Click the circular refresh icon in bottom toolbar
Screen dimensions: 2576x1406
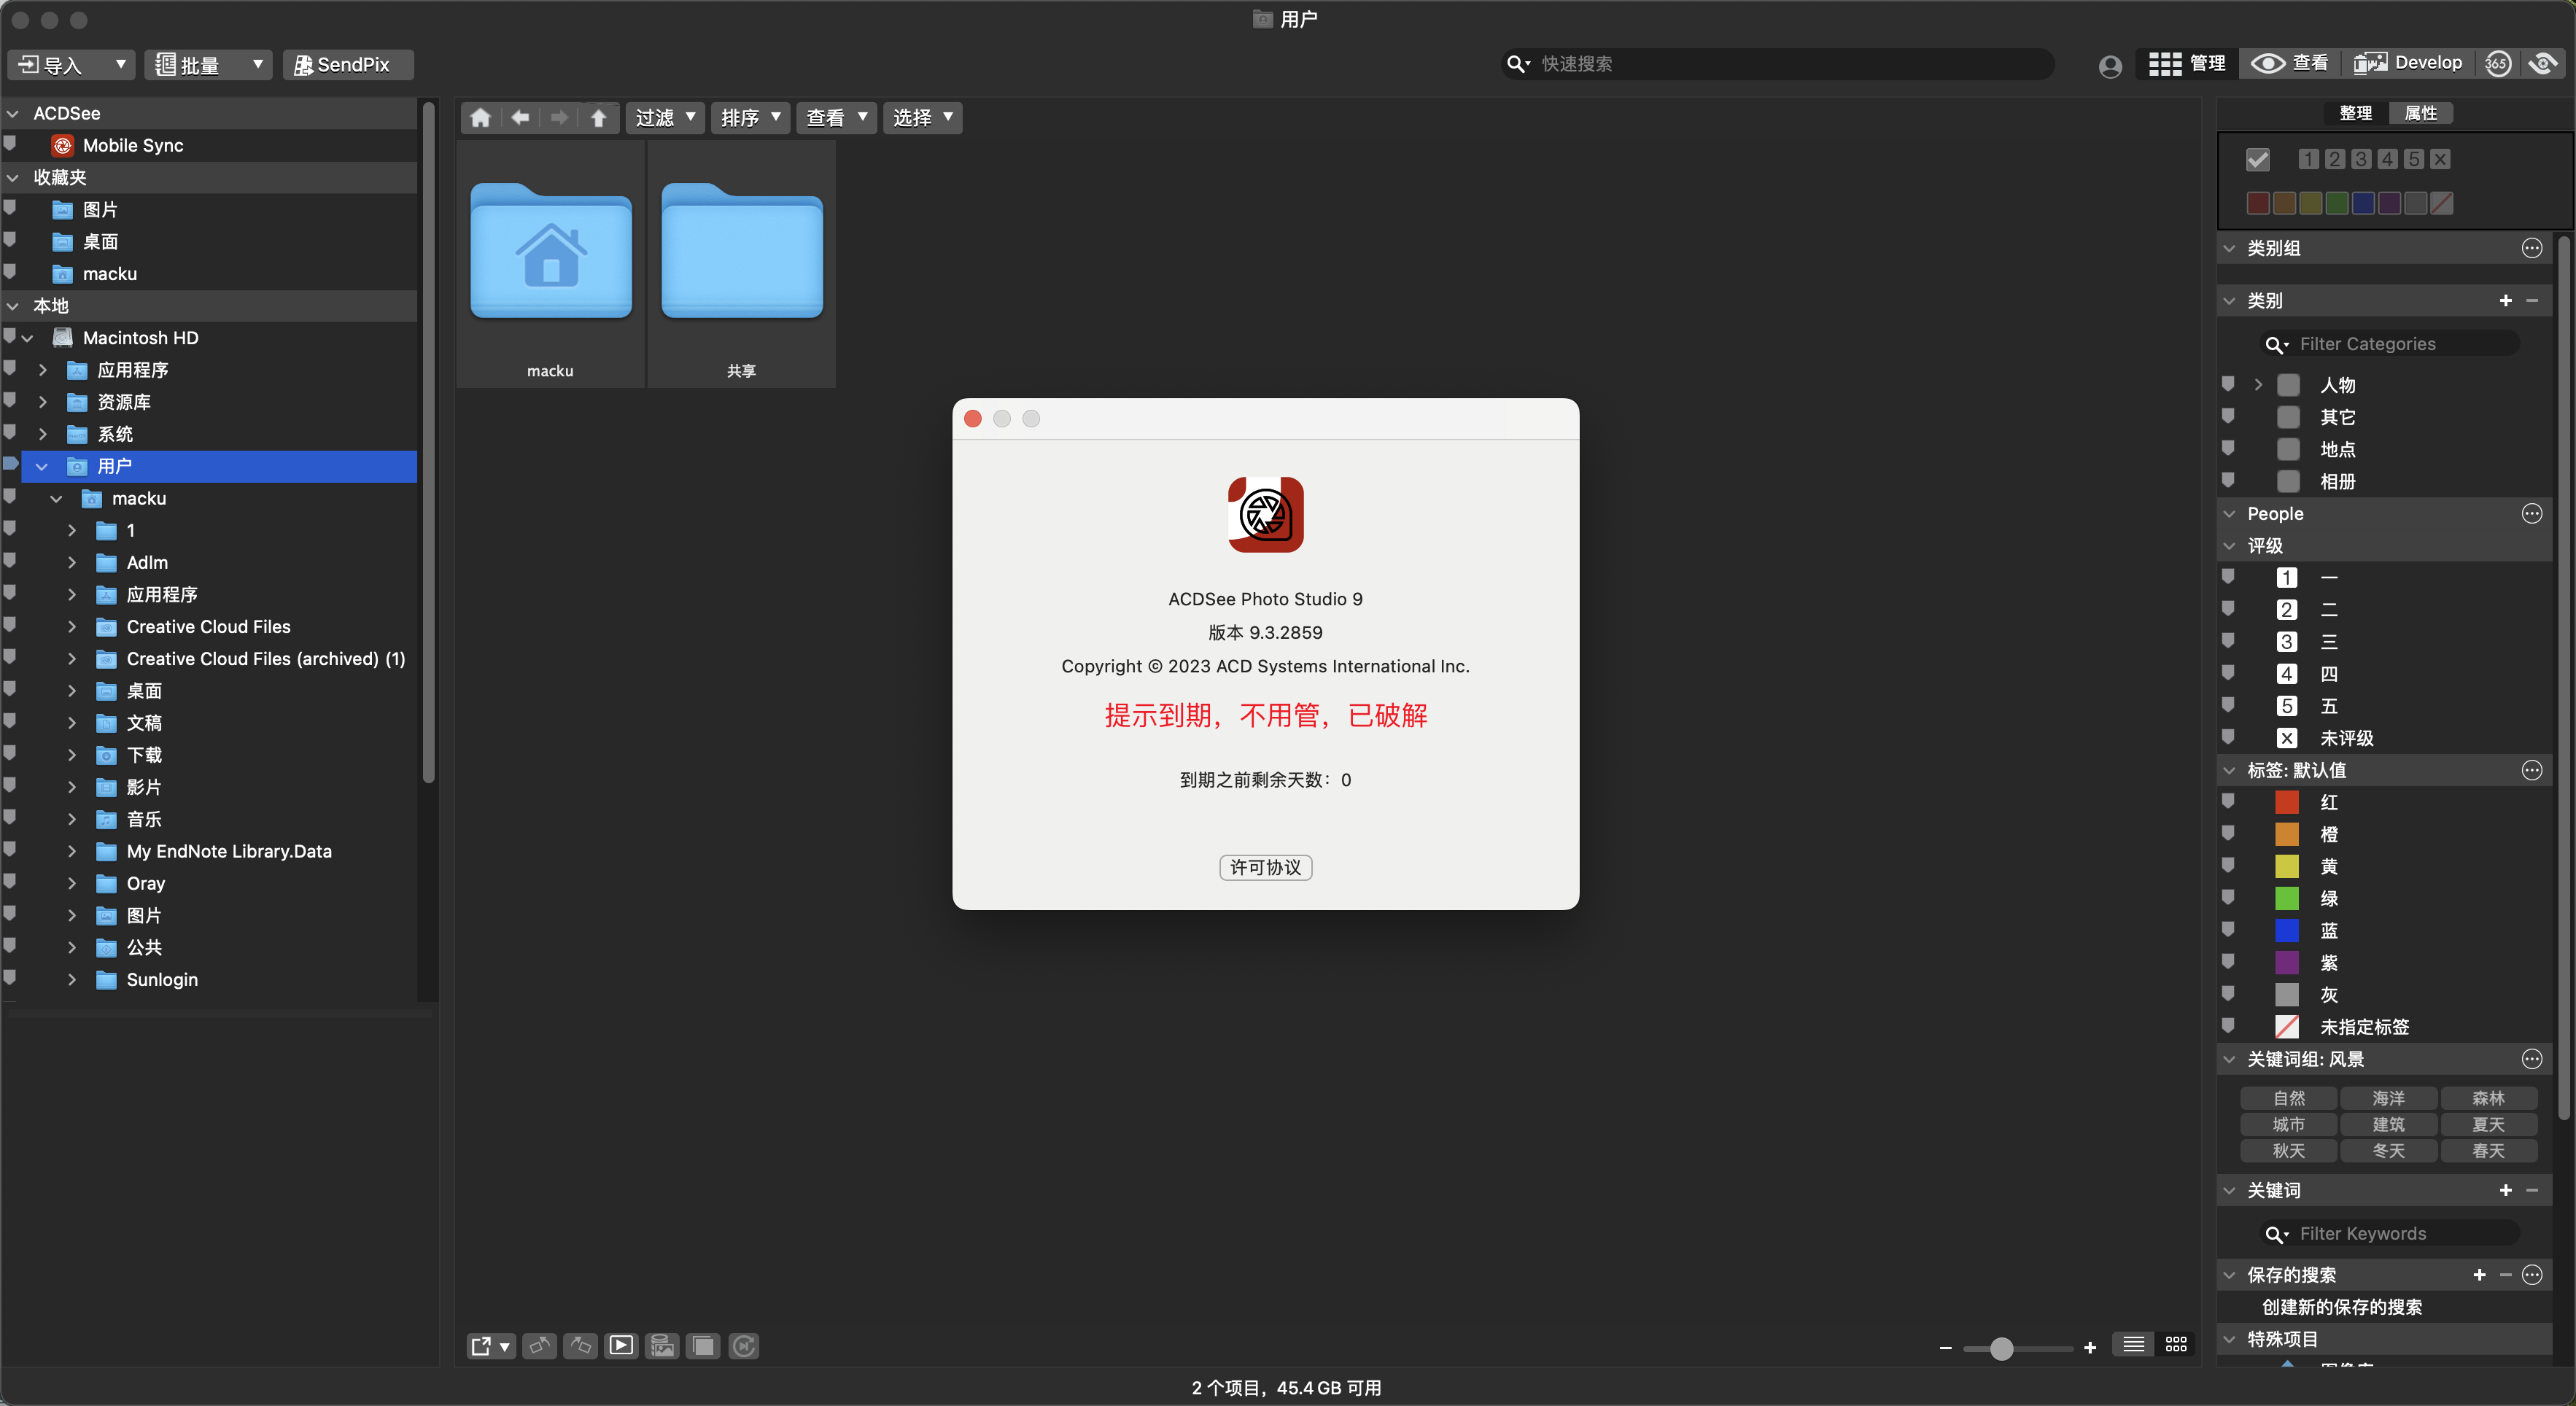[x=743, y=1345]
